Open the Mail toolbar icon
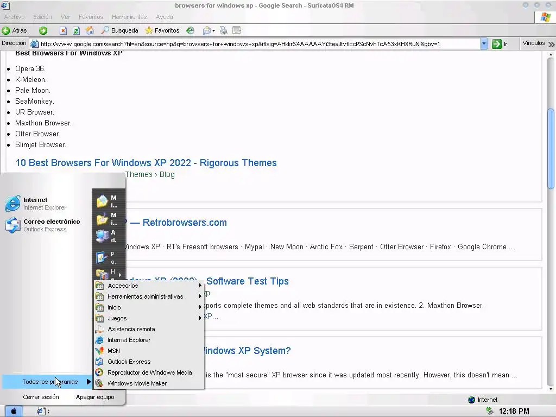The image size is (556, 417). (x=207, y=30)
